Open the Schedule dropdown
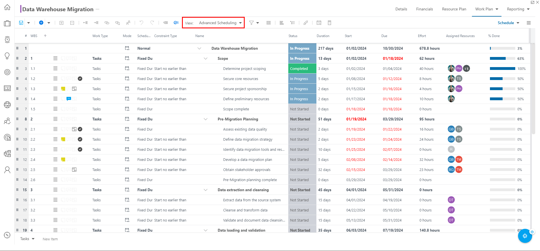The width and height of the screenshot is (540, 251). [508, 23]
